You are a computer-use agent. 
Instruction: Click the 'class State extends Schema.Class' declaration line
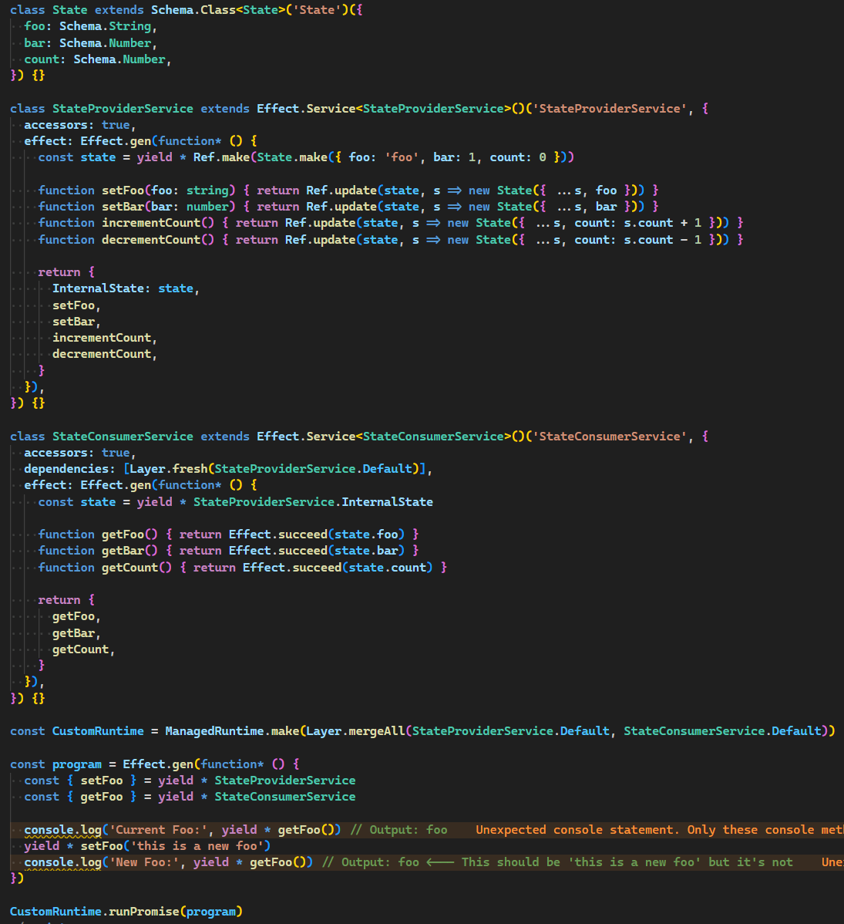[x=186, y=10]
